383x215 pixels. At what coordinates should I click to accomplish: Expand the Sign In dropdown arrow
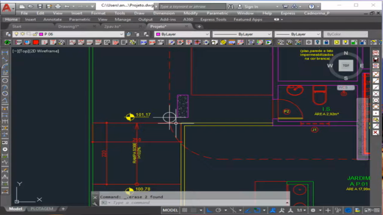point(278,7)
